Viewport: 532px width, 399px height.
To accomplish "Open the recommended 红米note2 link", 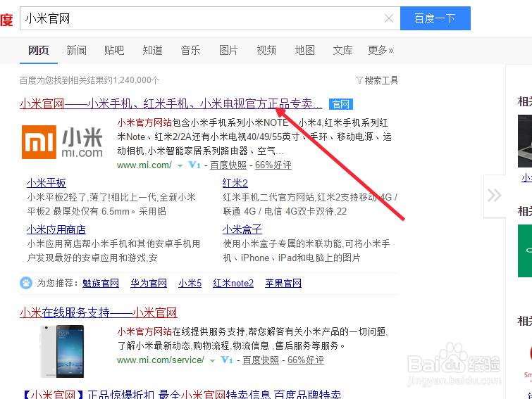I will click(x=233, y=283).
